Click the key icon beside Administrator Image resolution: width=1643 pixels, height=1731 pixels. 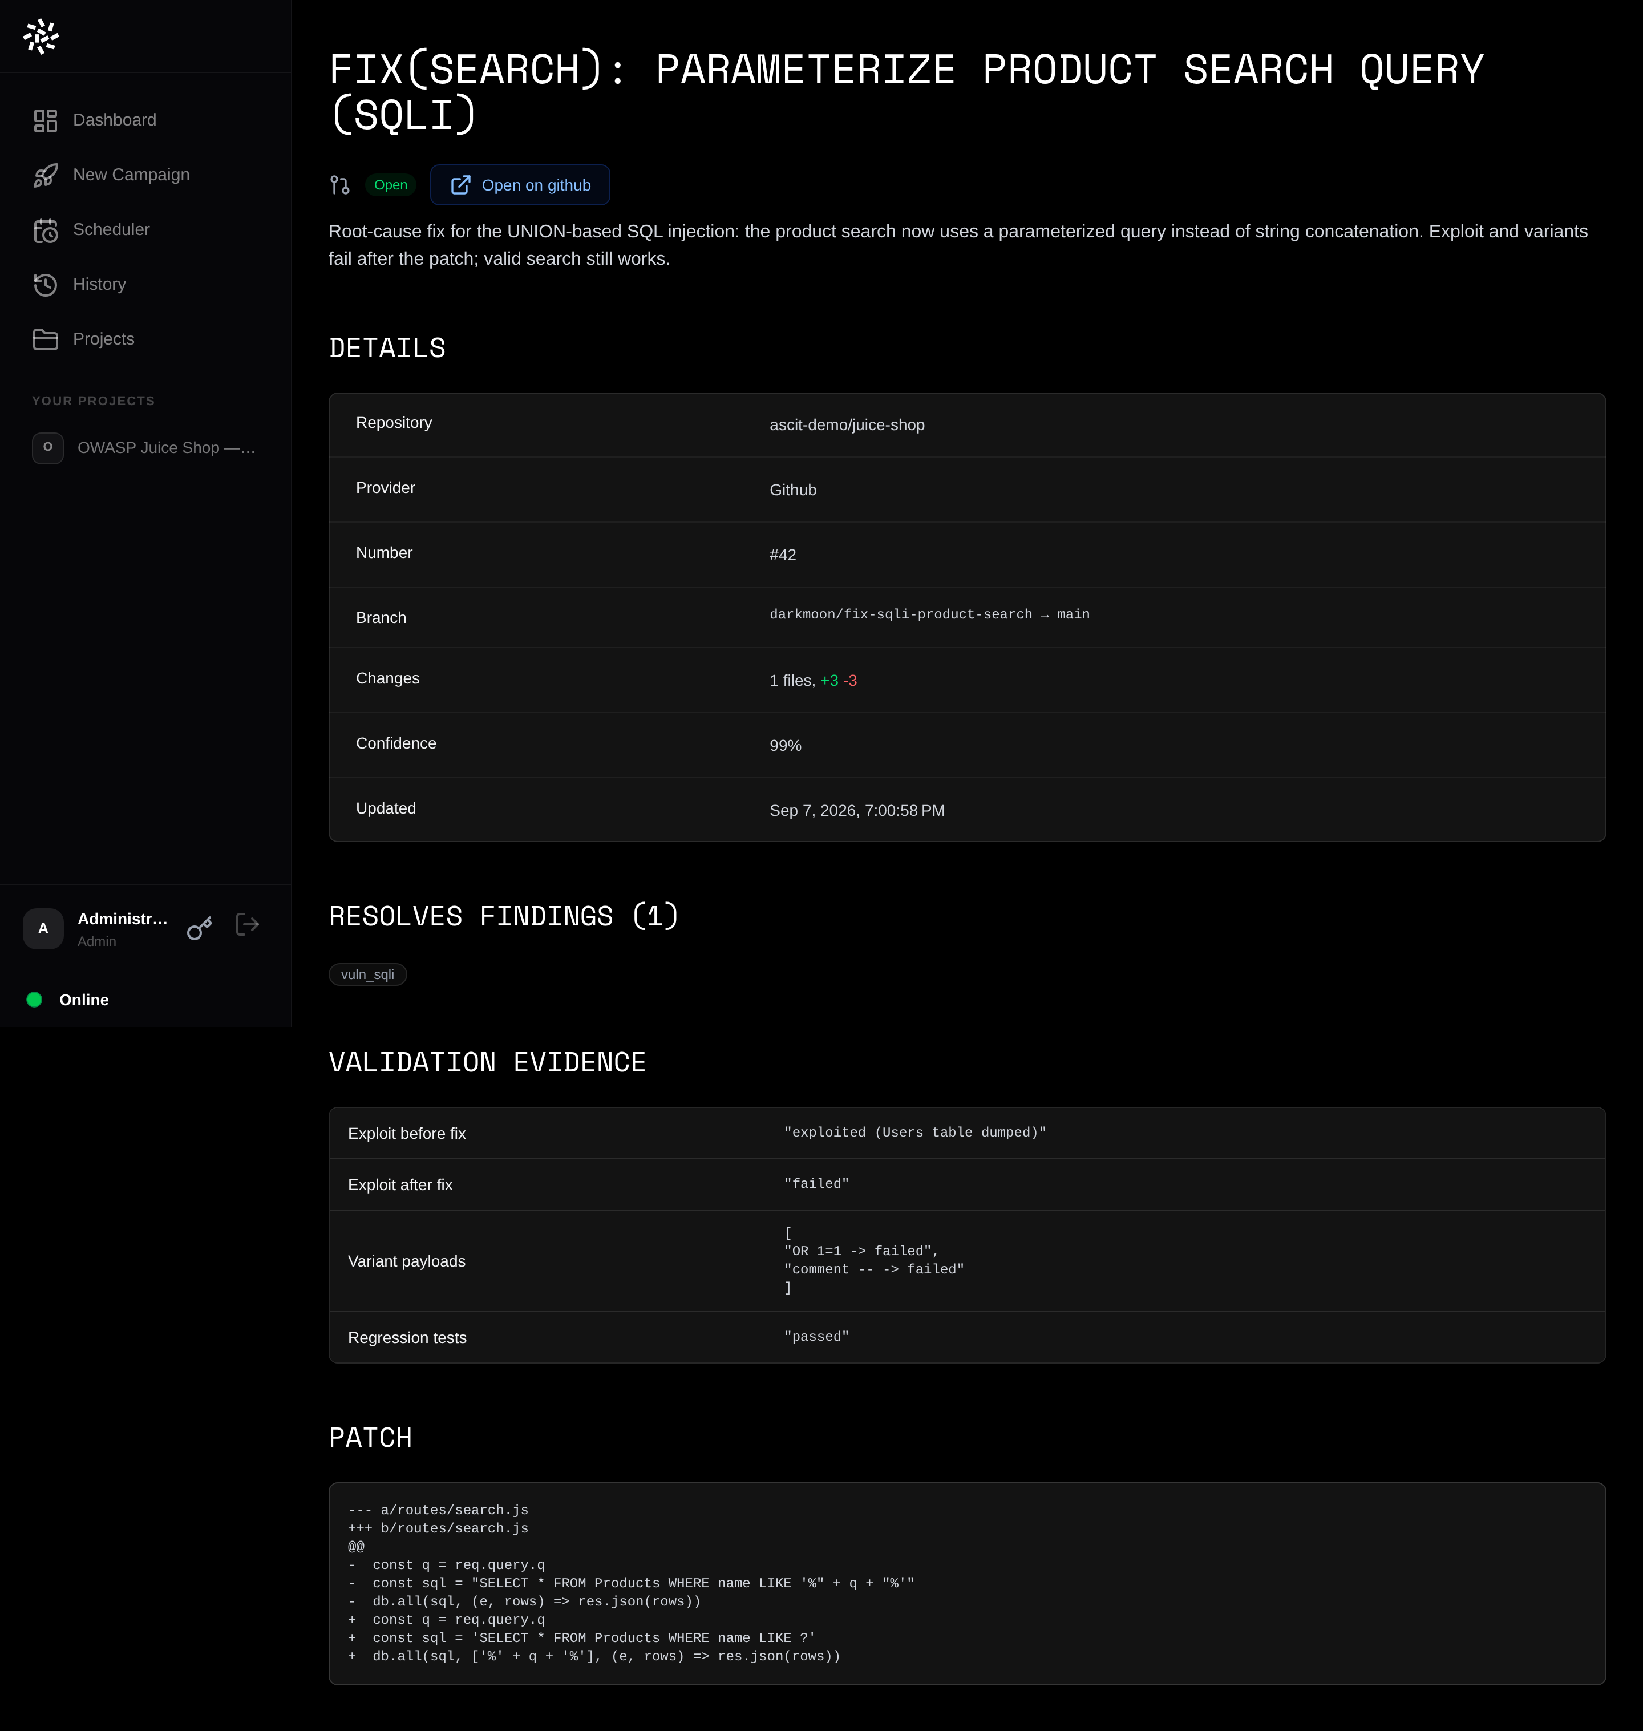click(x=200, y=929)
